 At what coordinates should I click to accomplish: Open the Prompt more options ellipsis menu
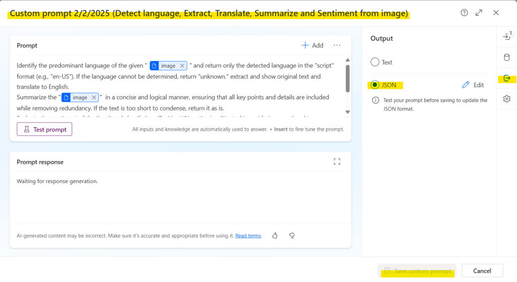coord(337,45)
